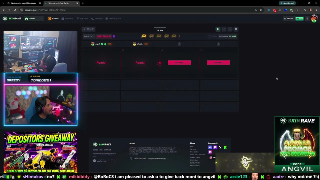Open the Marketplace page

(x=113, y=18)
